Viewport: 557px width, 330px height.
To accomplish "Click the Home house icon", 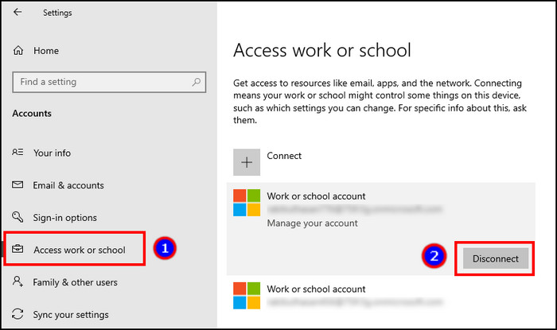I will coord(18,50).
